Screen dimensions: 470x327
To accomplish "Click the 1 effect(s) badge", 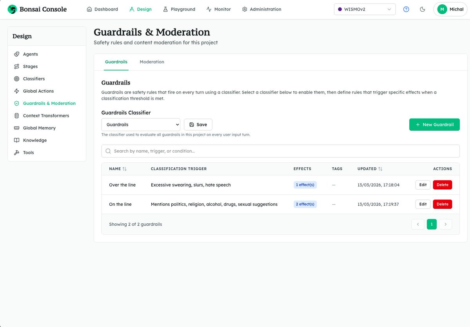I will pos(305,185).
